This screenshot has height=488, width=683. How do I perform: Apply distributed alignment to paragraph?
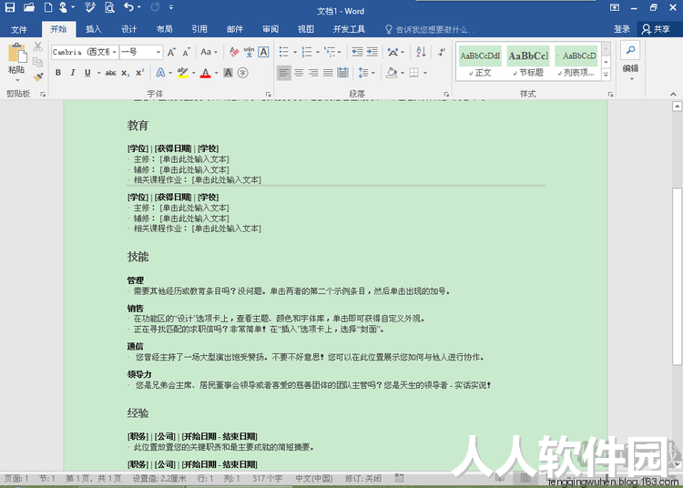(x=342, y=73)
